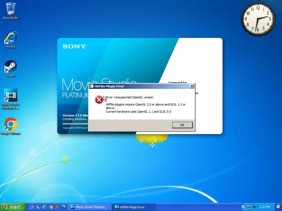This screenshot has height=211, width=282.
Task: Select the Firefox desktop shortcut
Action: 10,40
